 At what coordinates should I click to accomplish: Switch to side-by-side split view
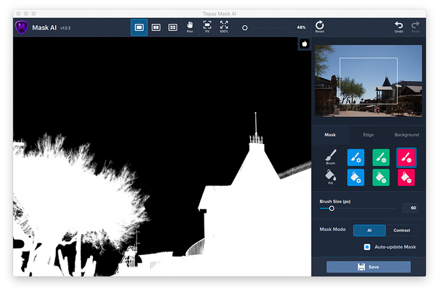click(x=156, y=27)
